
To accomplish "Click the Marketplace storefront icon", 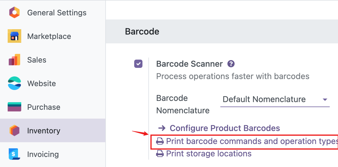I will tap(14, 36).
